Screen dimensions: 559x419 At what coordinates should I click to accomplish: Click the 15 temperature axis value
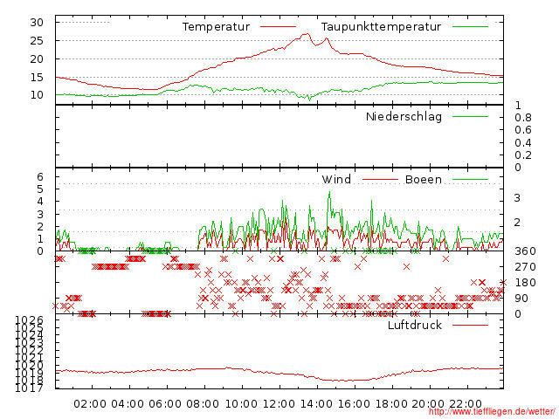coord(37,77)
